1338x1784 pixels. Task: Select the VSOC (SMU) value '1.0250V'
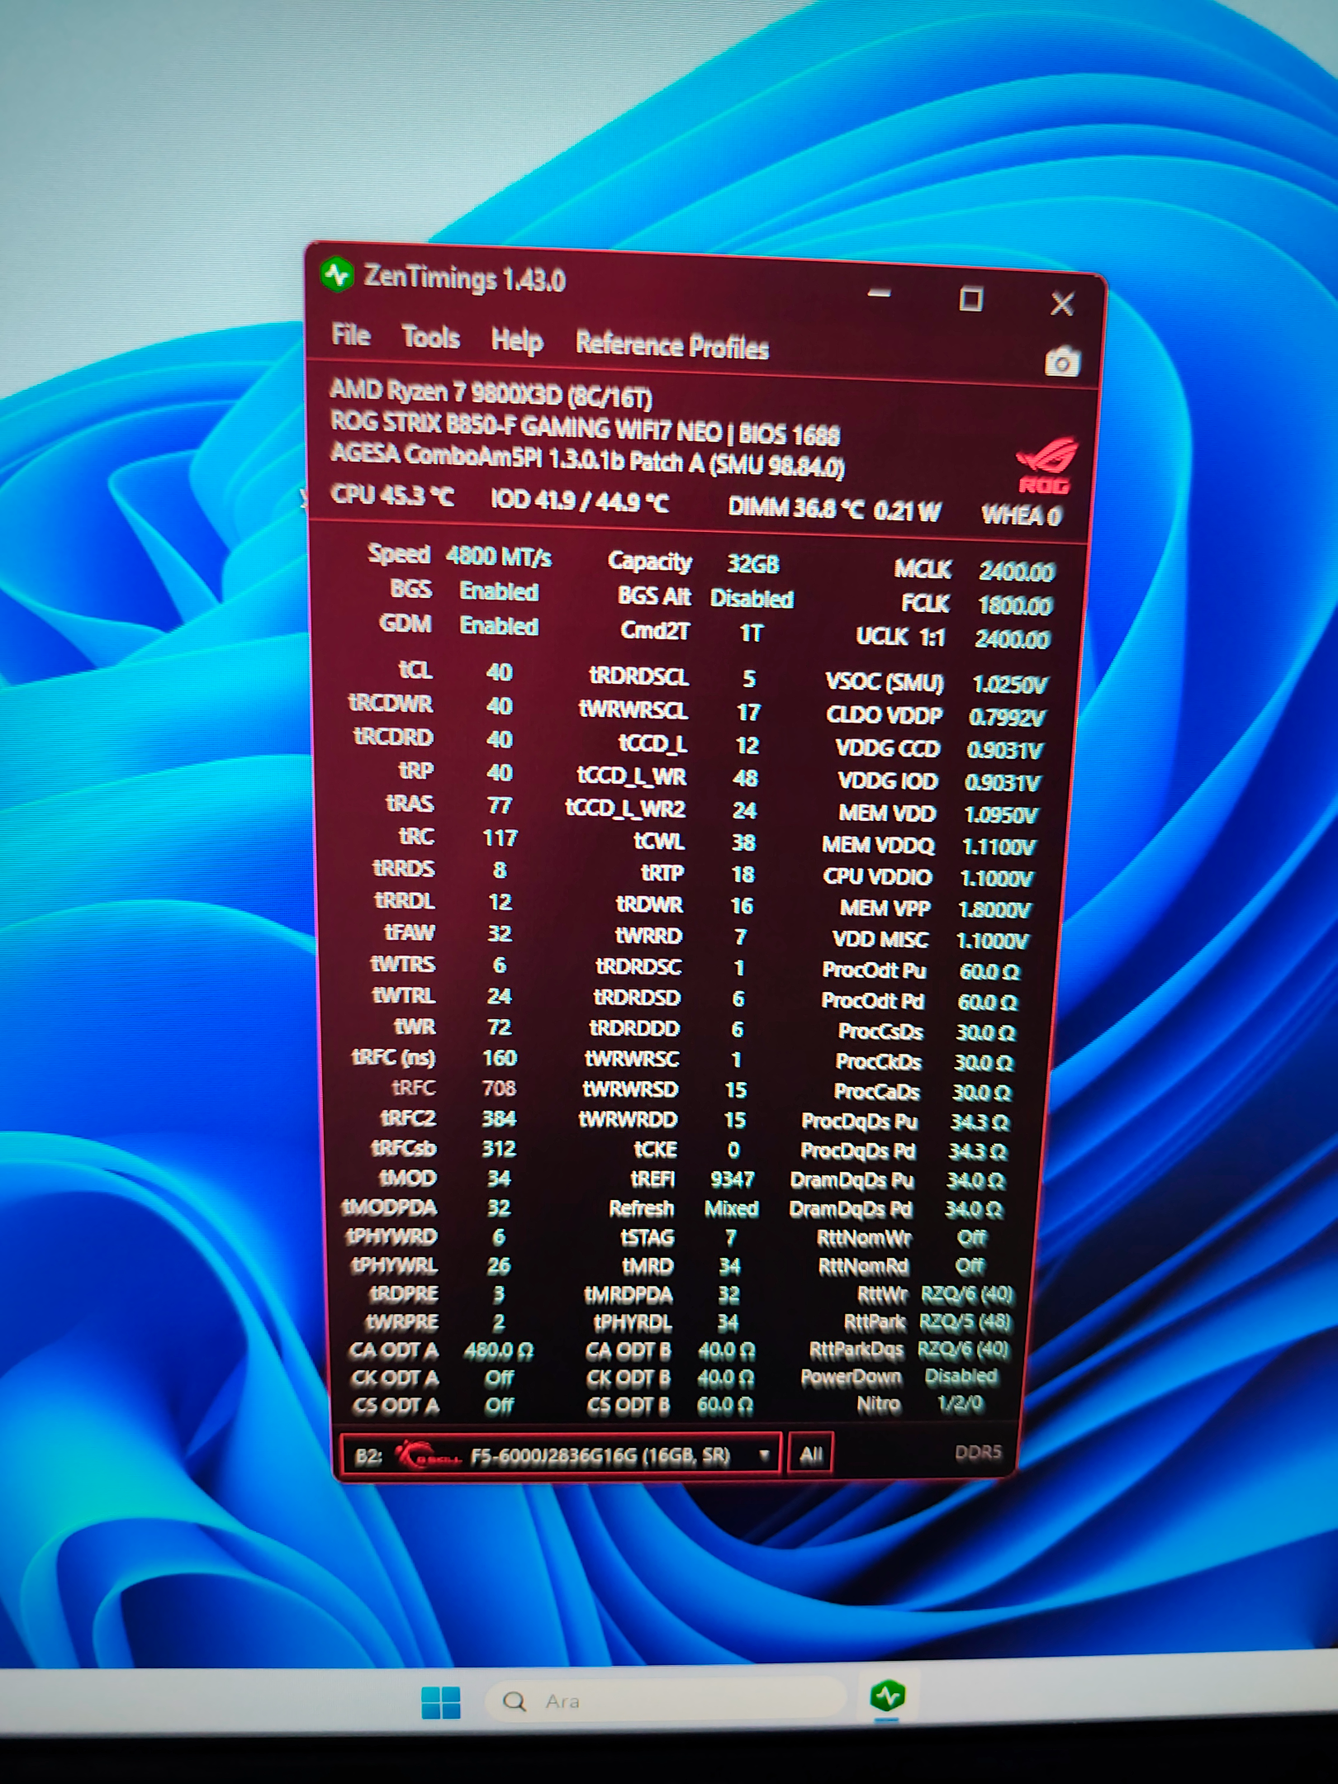coord(1010,685)
